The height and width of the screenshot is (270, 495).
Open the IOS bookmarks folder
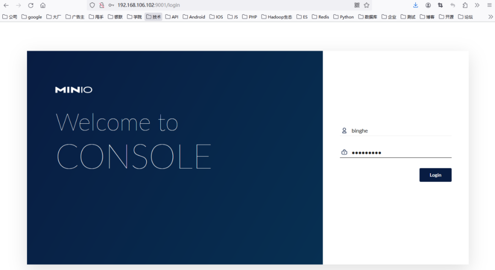point(216,17)
